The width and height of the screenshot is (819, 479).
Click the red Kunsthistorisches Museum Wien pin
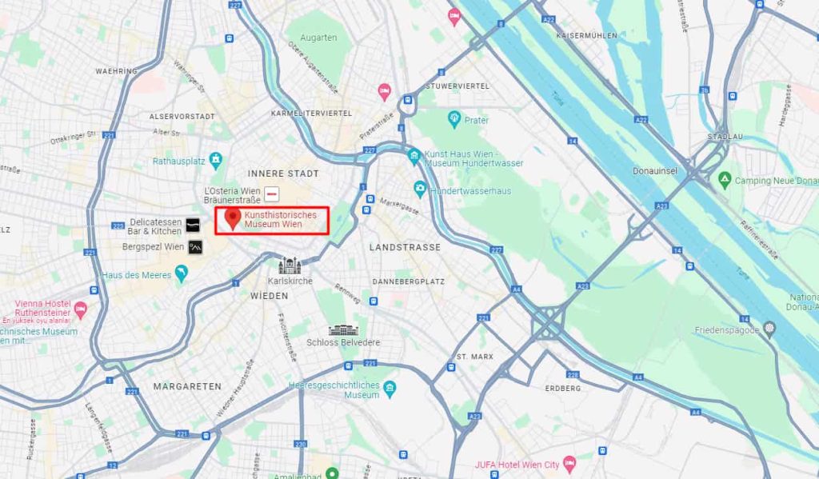pyautogui.click(x=233, y=219)
